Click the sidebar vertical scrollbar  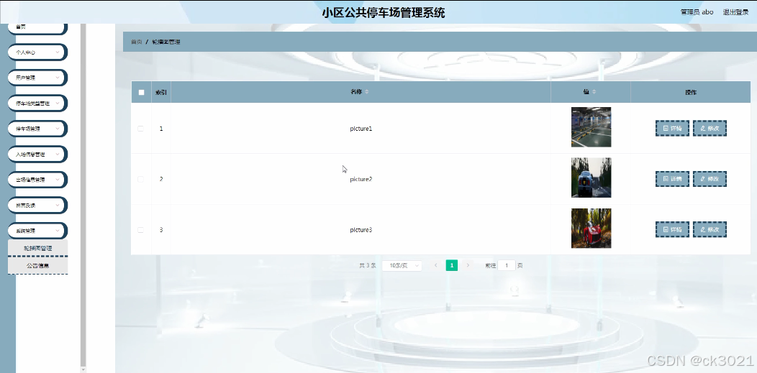(x=83, y=195)
